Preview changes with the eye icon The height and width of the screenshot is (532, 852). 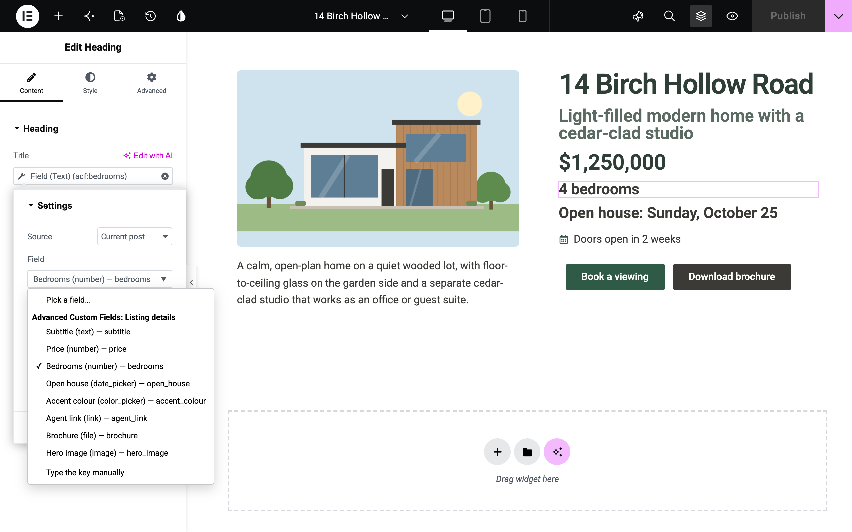(x=732, y=16)
